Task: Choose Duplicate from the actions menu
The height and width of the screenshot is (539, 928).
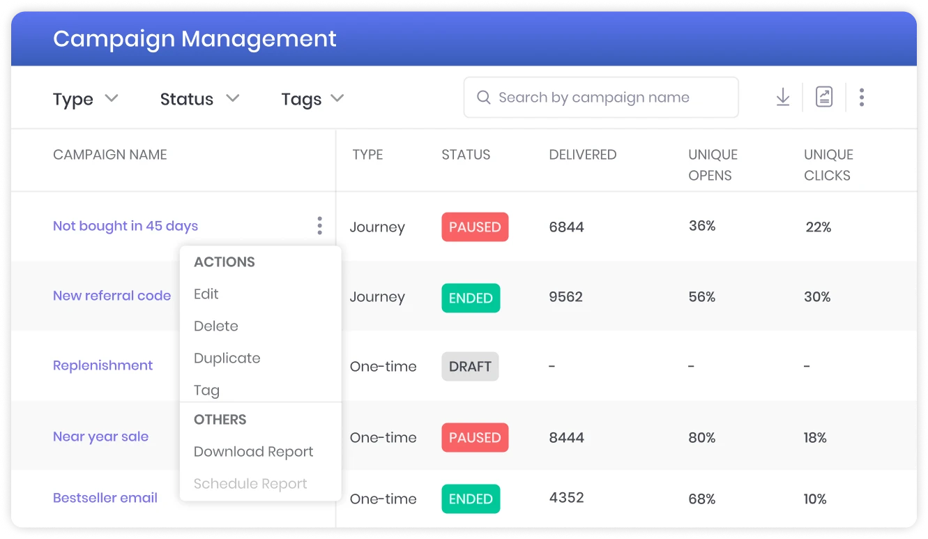Action: 227,358
